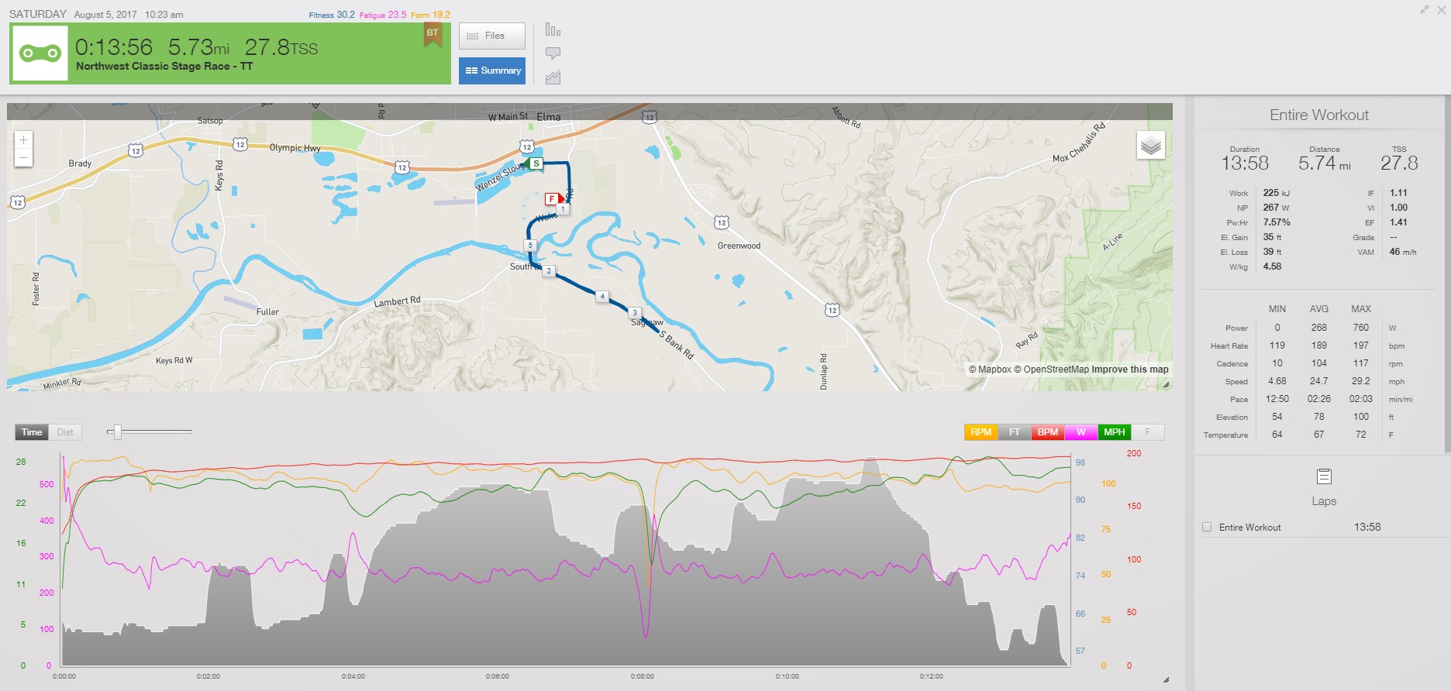Screen dimensions: 1451x691
Task: Zoom out on the route map
Action: [x=23, y=158]
